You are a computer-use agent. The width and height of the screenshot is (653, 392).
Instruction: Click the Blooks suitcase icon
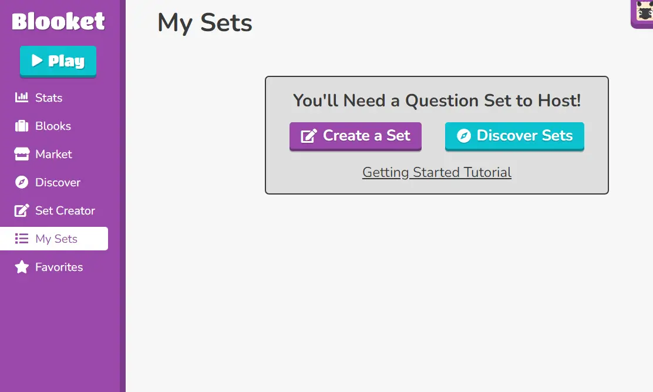(22, 126)
